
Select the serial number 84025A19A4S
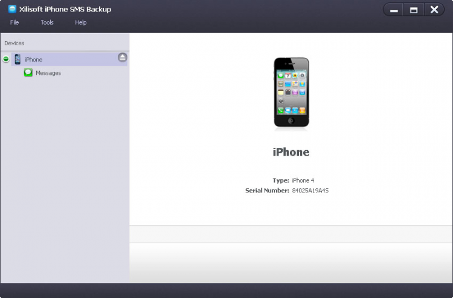[310, 191]
